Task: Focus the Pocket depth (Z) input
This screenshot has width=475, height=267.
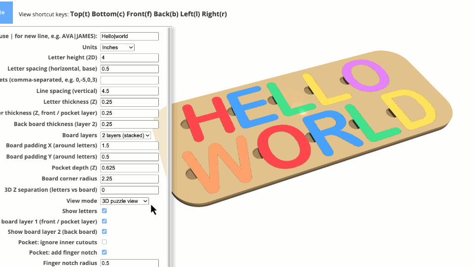Action: click(129, 168)
